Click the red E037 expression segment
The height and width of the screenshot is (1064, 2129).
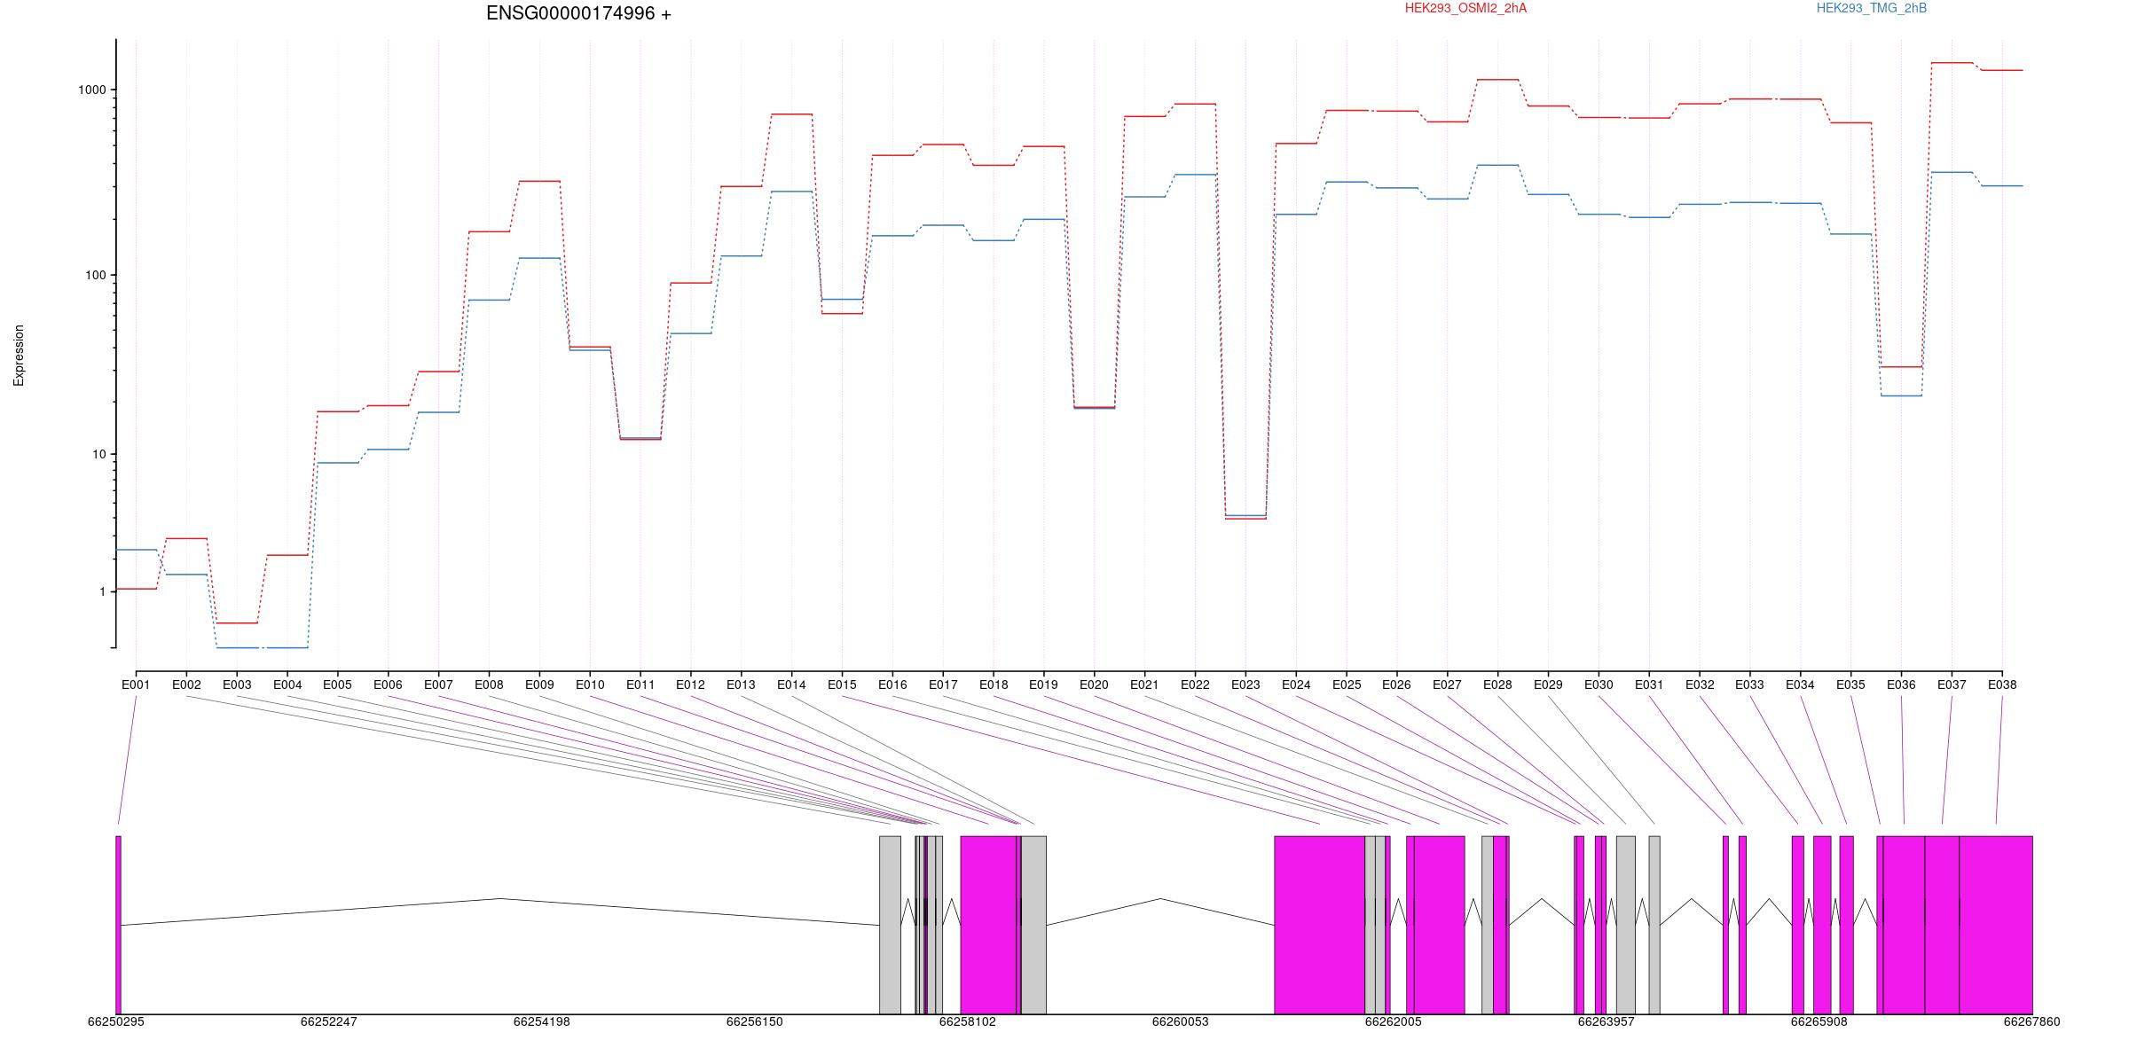[1952, 63]
